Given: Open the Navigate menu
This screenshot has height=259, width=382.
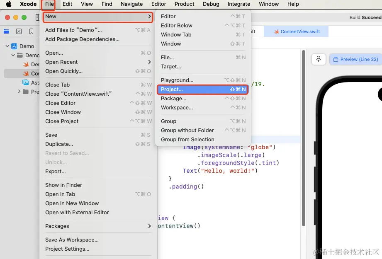Looking at the screenshot, I should [x=131, y=4].
